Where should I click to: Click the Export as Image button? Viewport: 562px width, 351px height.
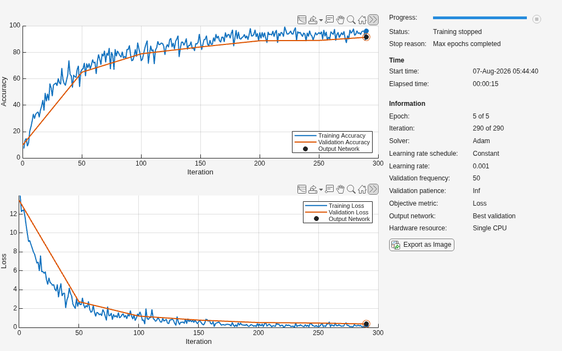pos(421,245)
